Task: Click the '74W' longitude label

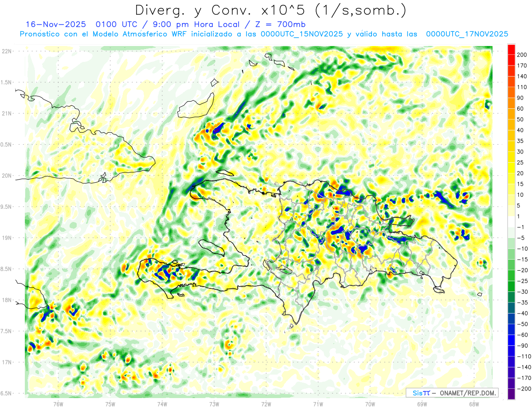Action: point(162,404)
